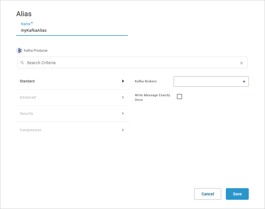Open the Security category
The height and width of the screenshot is (209, 265).
(x=26, y=114)
